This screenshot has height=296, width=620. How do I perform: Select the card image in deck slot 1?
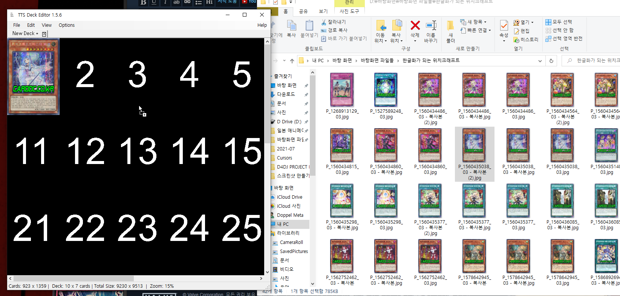click(x=33, y=77)
